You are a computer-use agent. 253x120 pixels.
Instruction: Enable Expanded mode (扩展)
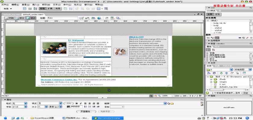tap(50, 9)
